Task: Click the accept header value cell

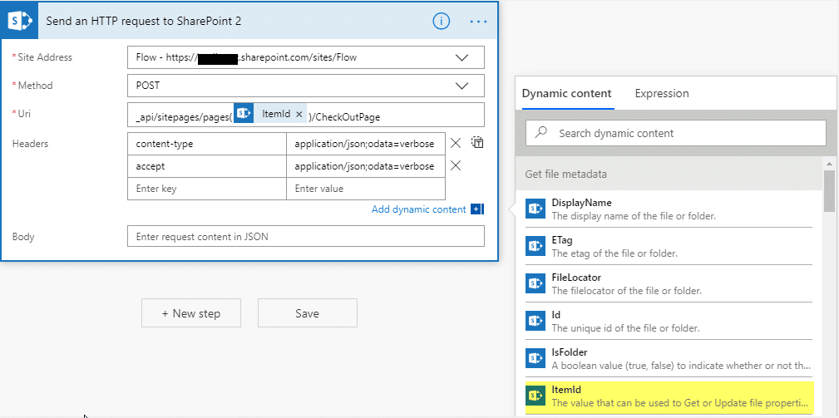Action: (x=366, y=166)
